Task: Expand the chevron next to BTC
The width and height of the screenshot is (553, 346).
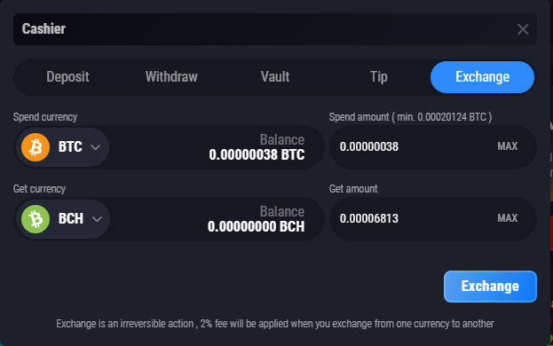Action: [x=96, y=147]
